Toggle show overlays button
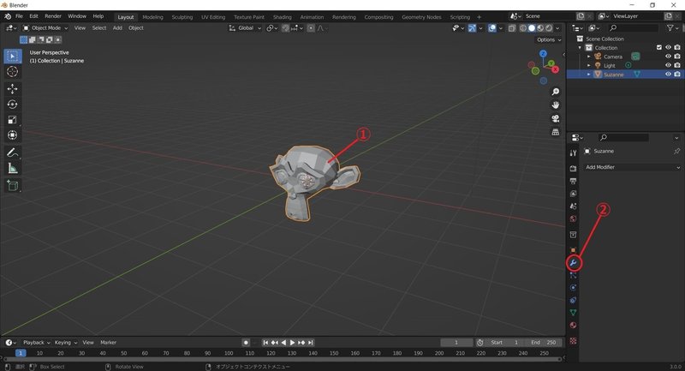The width and height of the screenshot is (685, 371). (x=492, y=28)
